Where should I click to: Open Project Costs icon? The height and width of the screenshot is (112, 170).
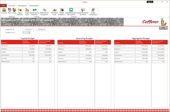(x=27, y=12)
